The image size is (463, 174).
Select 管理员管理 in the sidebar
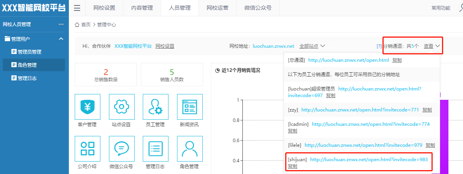pos(29,52)
